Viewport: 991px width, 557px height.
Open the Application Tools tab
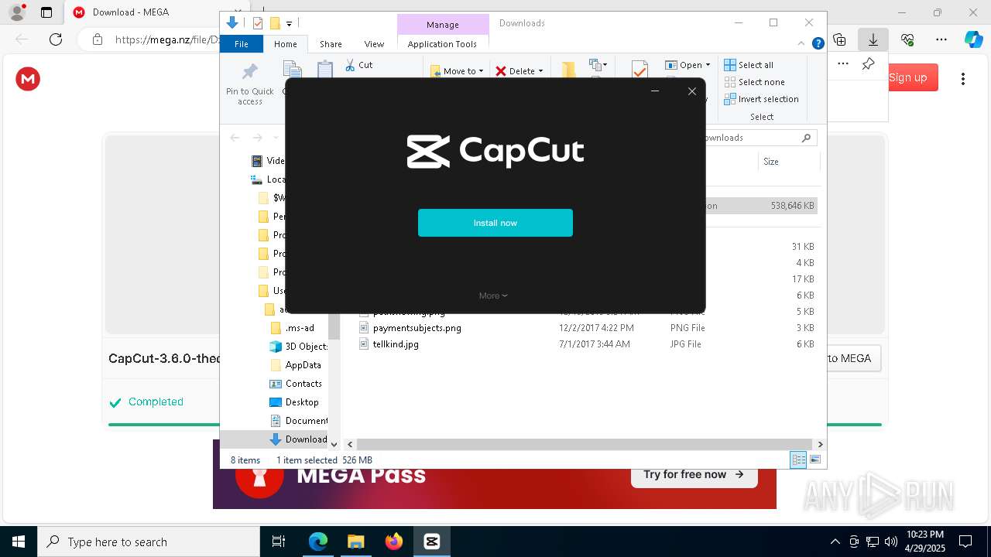442,44
